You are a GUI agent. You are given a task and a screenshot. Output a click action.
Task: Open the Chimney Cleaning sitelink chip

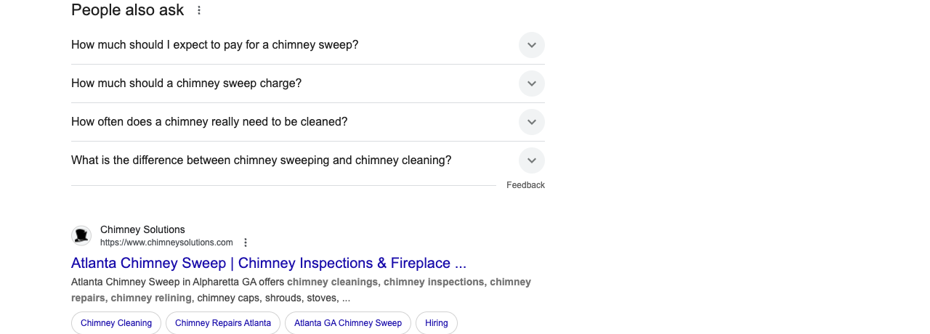point(116,323)
